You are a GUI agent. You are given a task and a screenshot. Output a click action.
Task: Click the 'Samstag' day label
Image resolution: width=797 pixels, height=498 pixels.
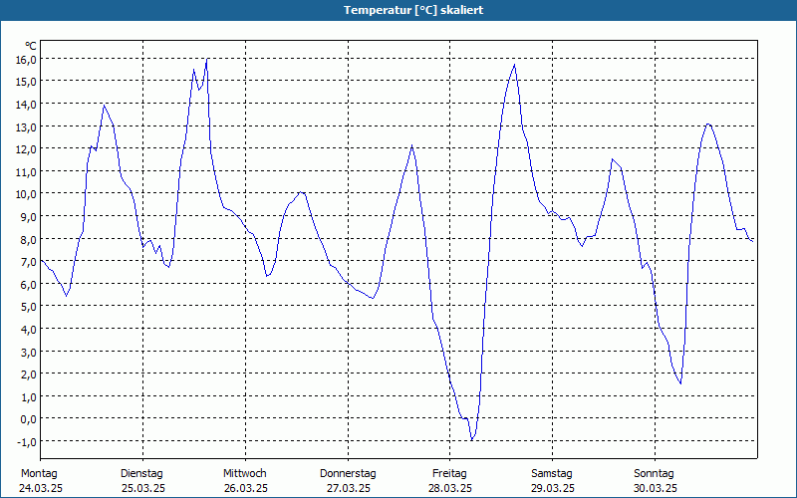(x=552, y=474)
